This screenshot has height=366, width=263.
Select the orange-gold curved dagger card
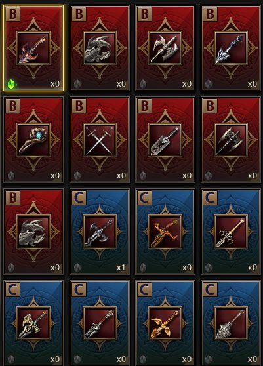click(x=165, y=232)
